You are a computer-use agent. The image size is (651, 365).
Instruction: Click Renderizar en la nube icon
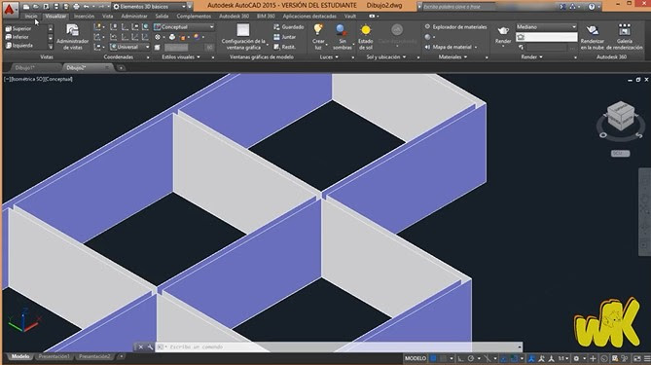tap(592, 30)
